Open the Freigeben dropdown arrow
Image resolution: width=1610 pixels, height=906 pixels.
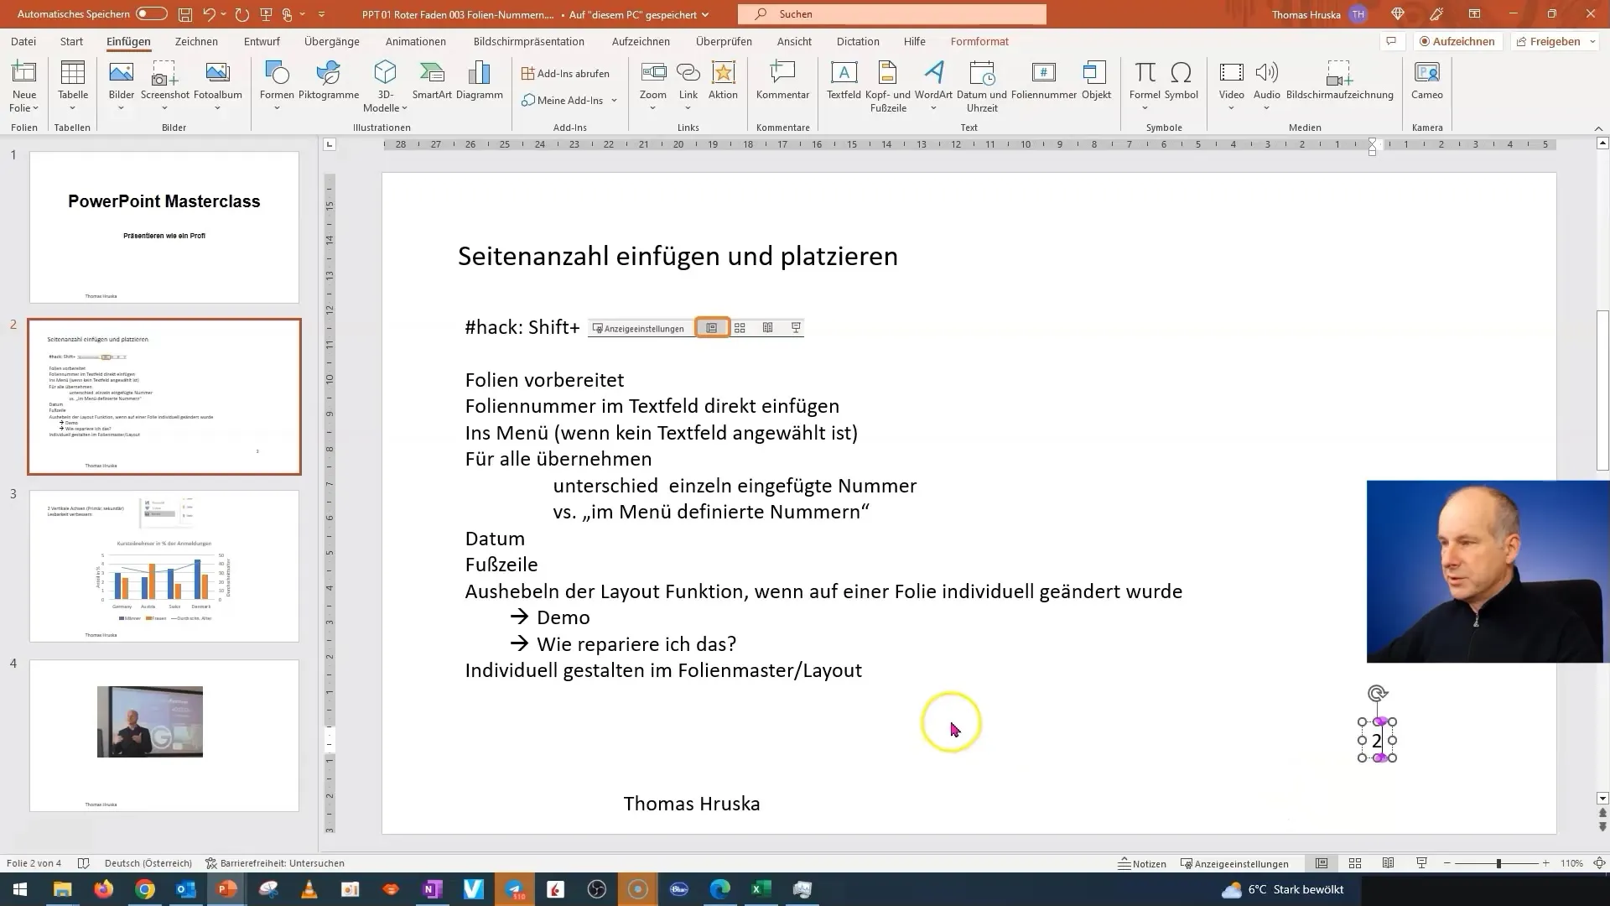tap(1592, 41)
